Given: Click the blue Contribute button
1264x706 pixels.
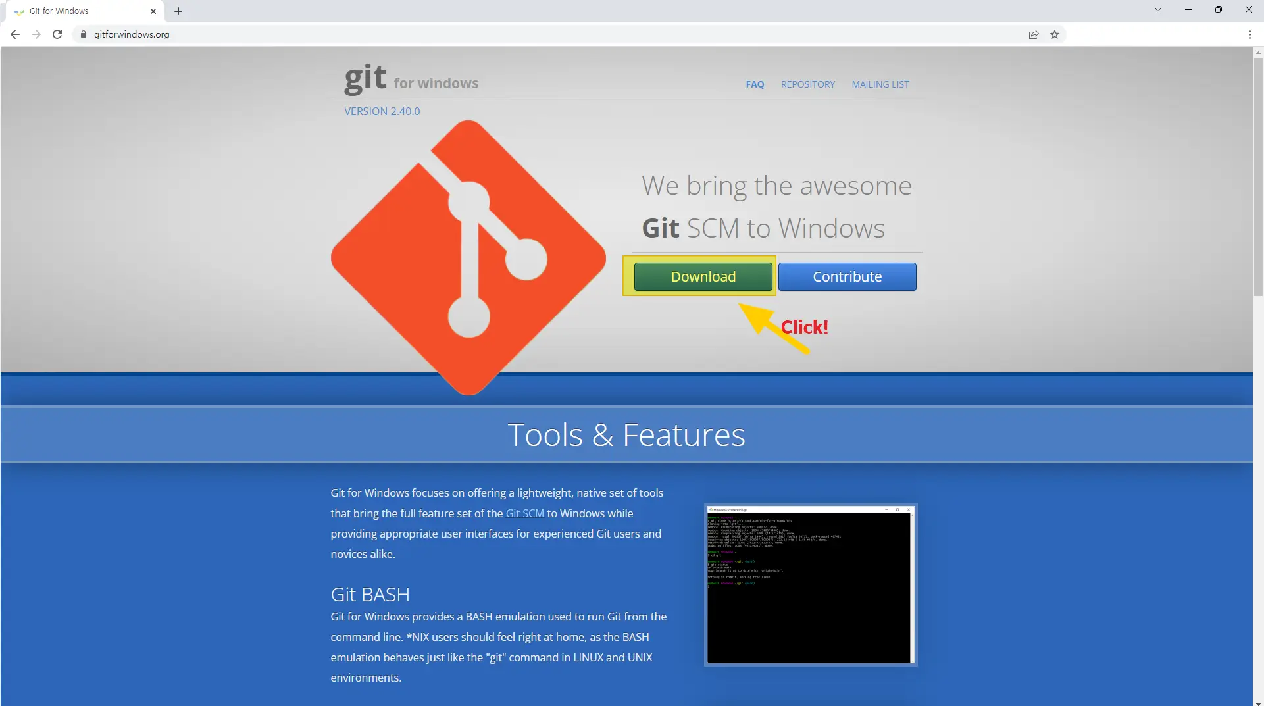Looking at the screenshot, I should pyautogui.click(x=847, y=276).
